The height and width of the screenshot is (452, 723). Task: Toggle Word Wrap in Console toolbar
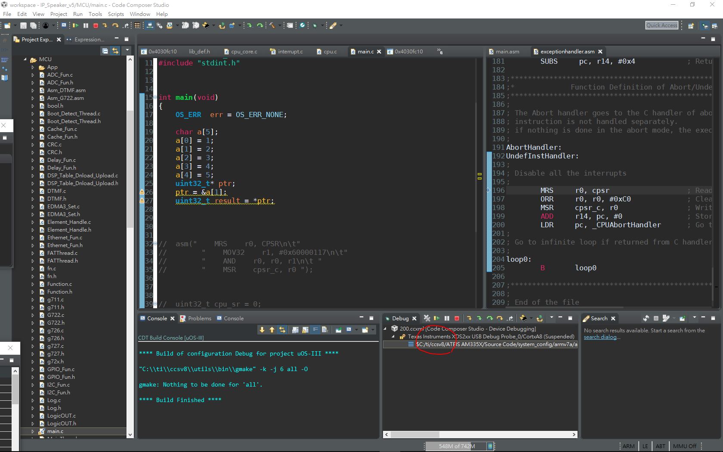click(315, 330)
